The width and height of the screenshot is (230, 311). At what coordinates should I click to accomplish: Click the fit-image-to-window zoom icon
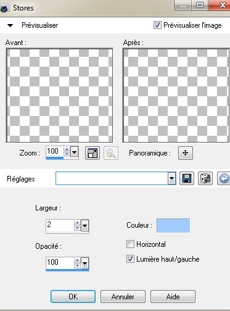[92, 153]
